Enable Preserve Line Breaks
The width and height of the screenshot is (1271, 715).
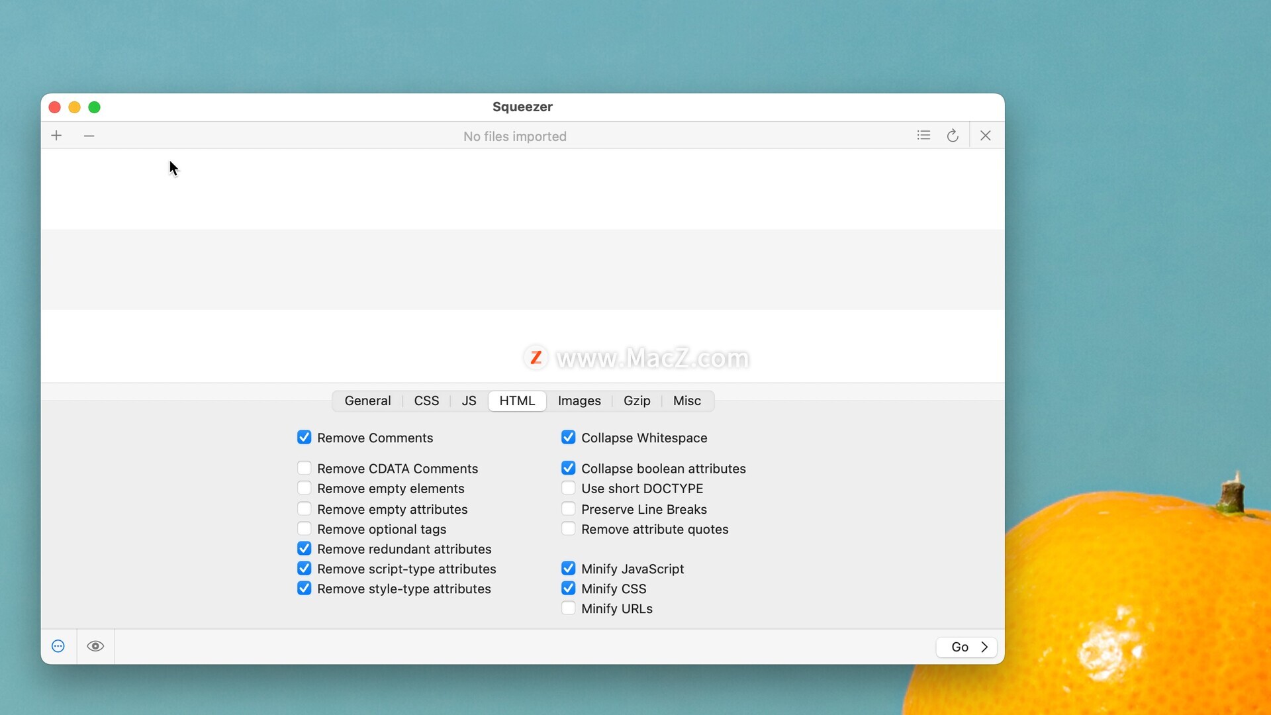pos(568,508)
